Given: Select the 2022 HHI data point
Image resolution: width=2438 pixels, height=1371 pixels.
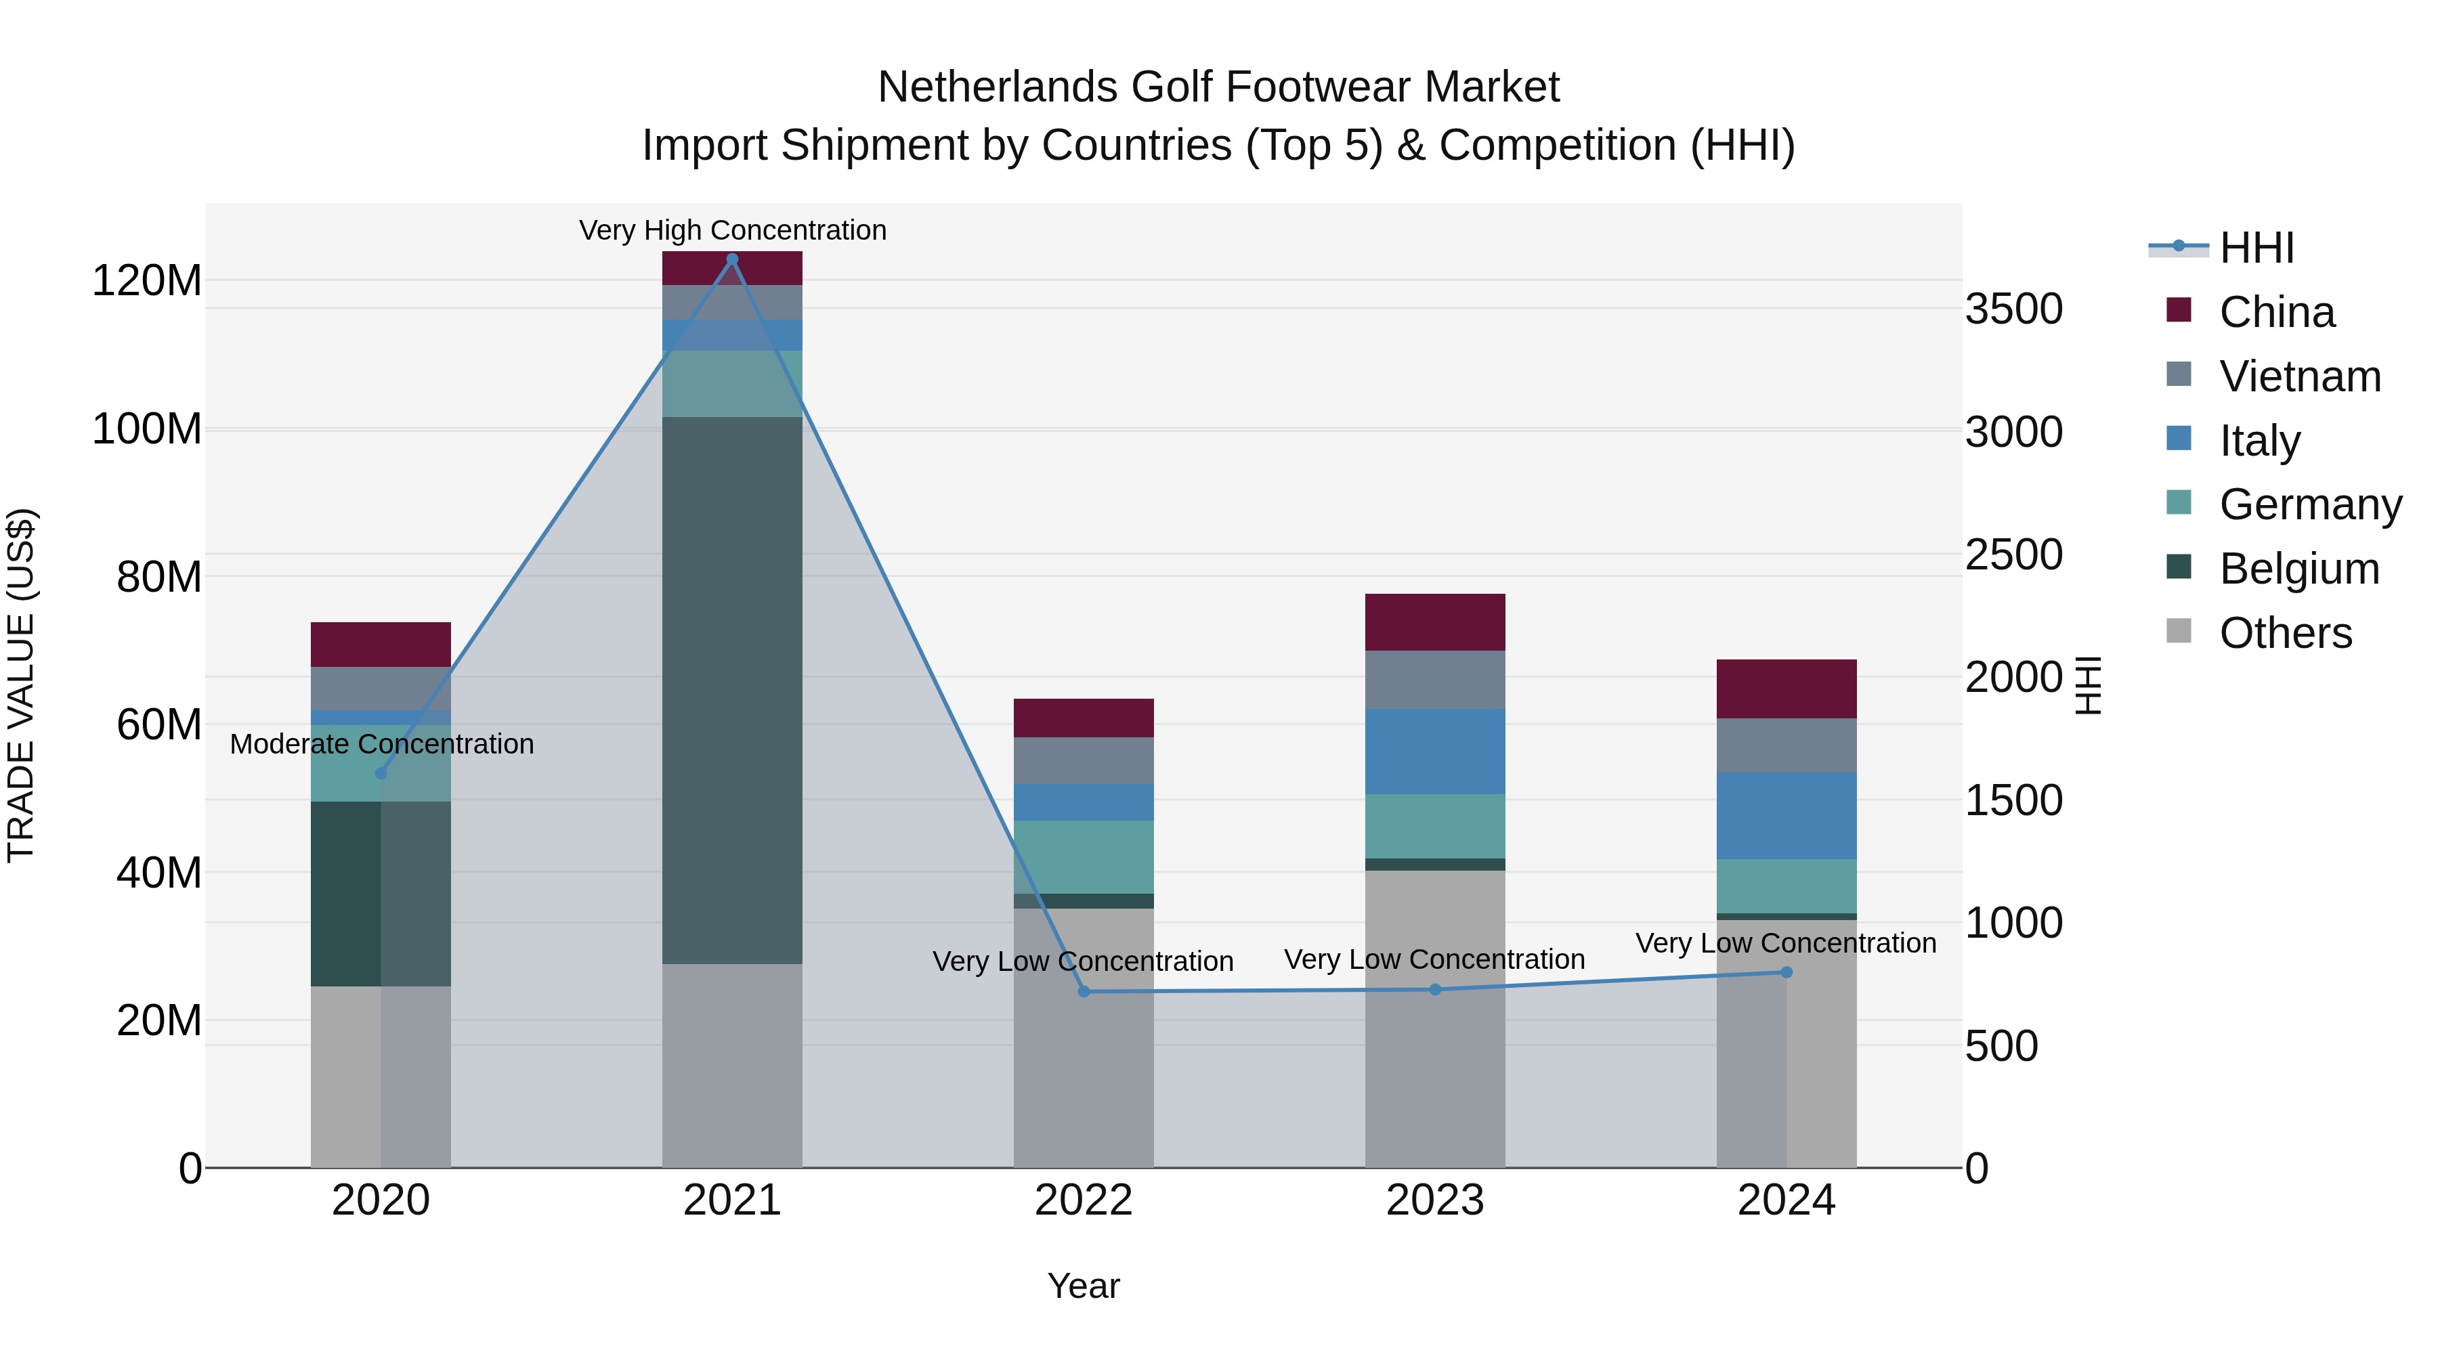Looking at the screenshot, I should tap(1084, 992).
